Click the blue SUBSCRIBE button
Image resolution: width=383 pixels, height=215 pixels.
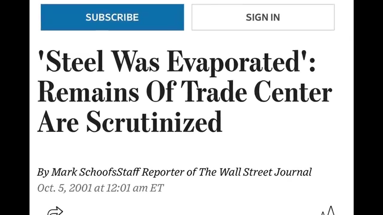click(112, 17)
